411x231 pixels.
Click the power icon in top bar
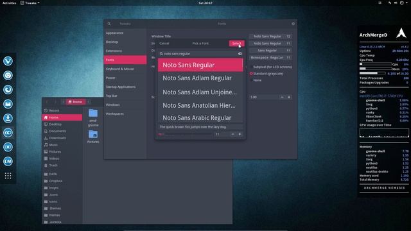[401, 3]
